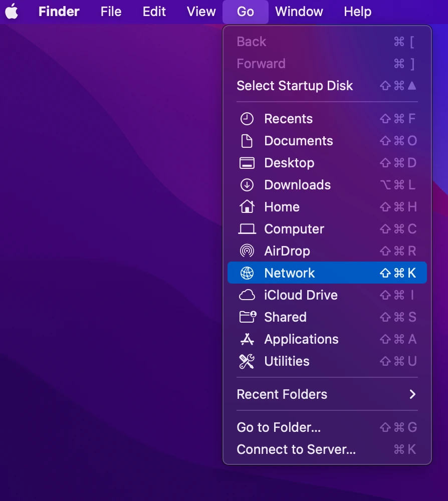Click the dimmed Forward entry
448x501 pixels.
[x=327, y=64]
